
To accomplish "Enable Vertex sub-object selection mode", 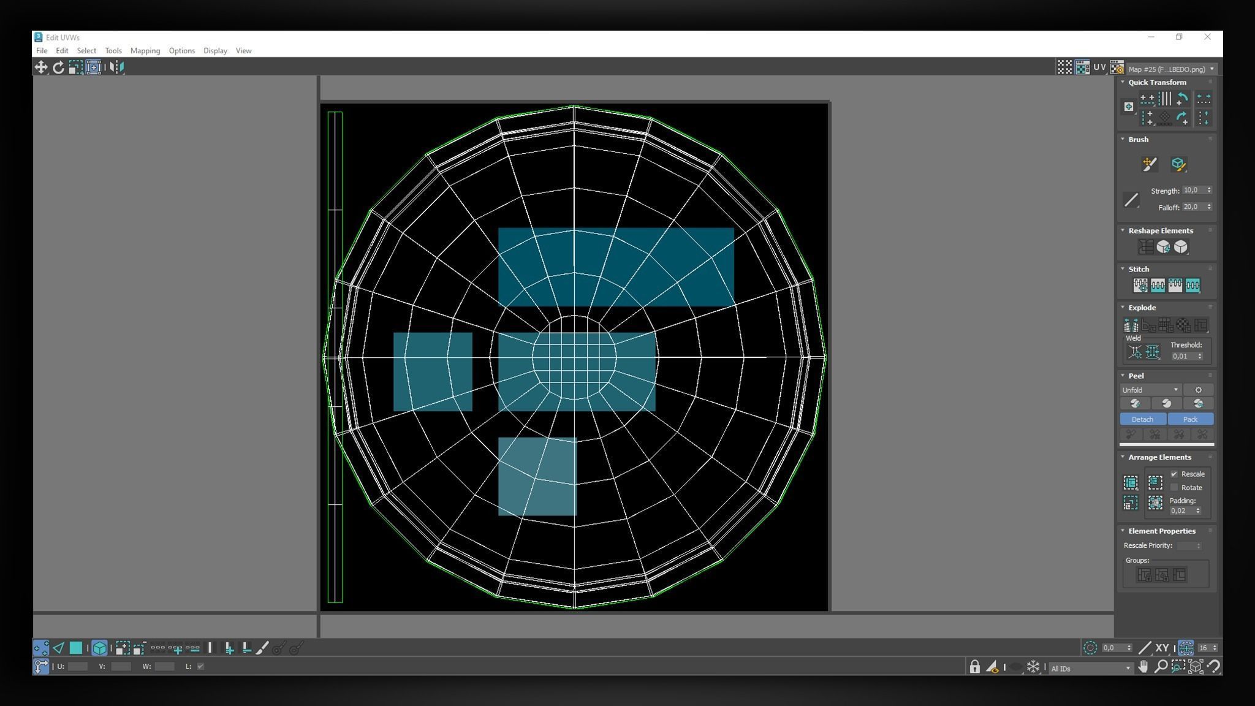I will [40, 648].
